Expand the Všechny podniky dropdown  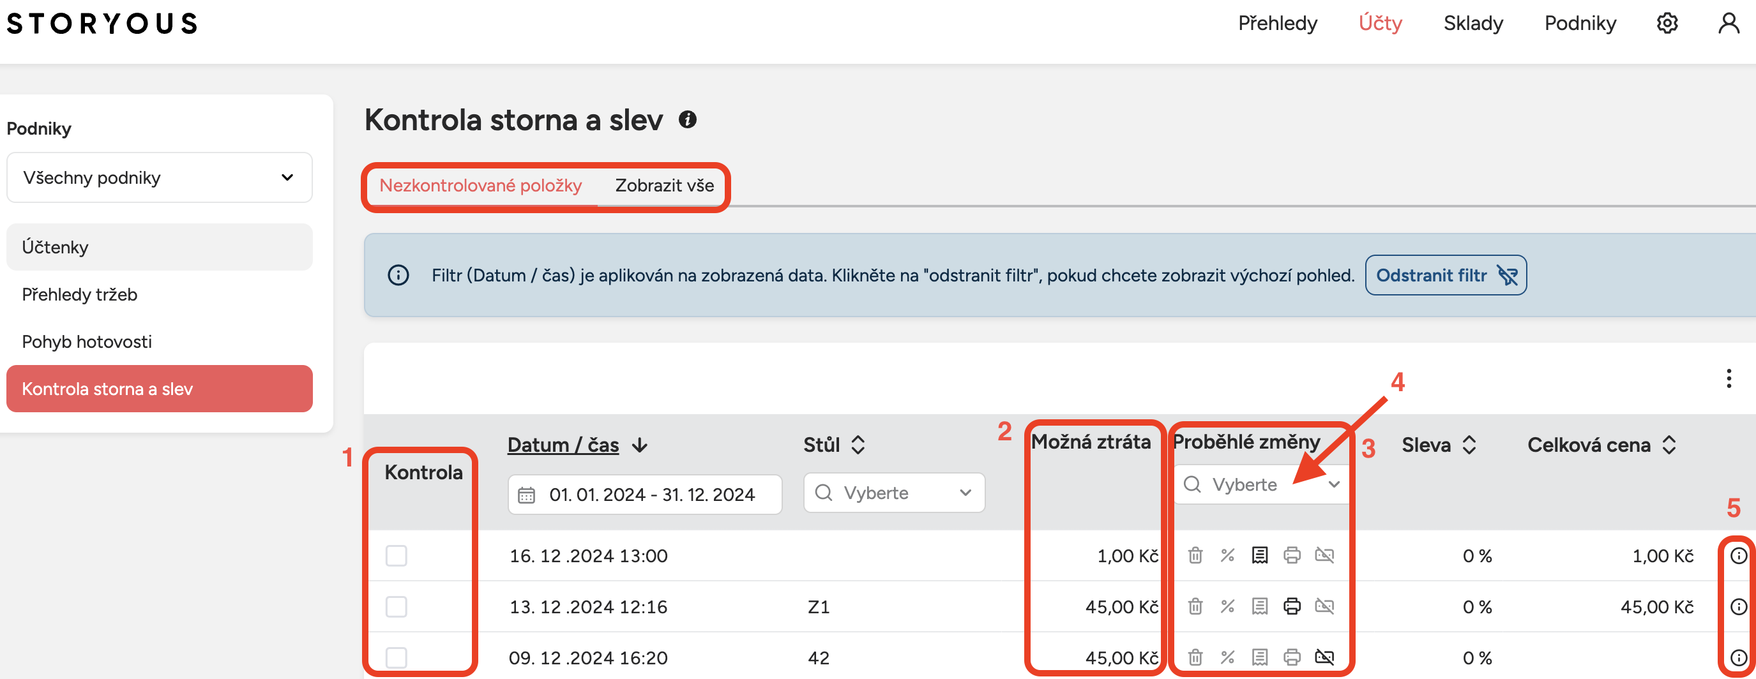click(x=159, y=178)
